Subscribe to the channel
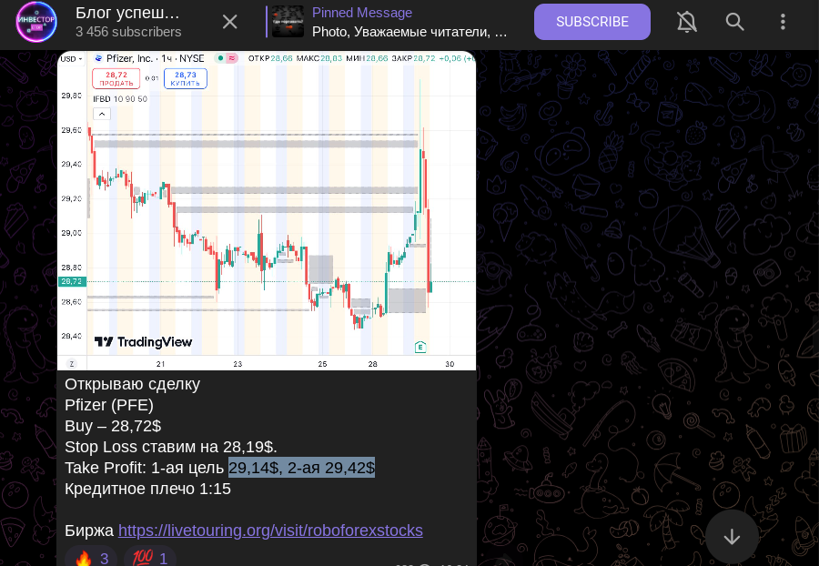Screen dimensions: 819x566 coord(591,22)
